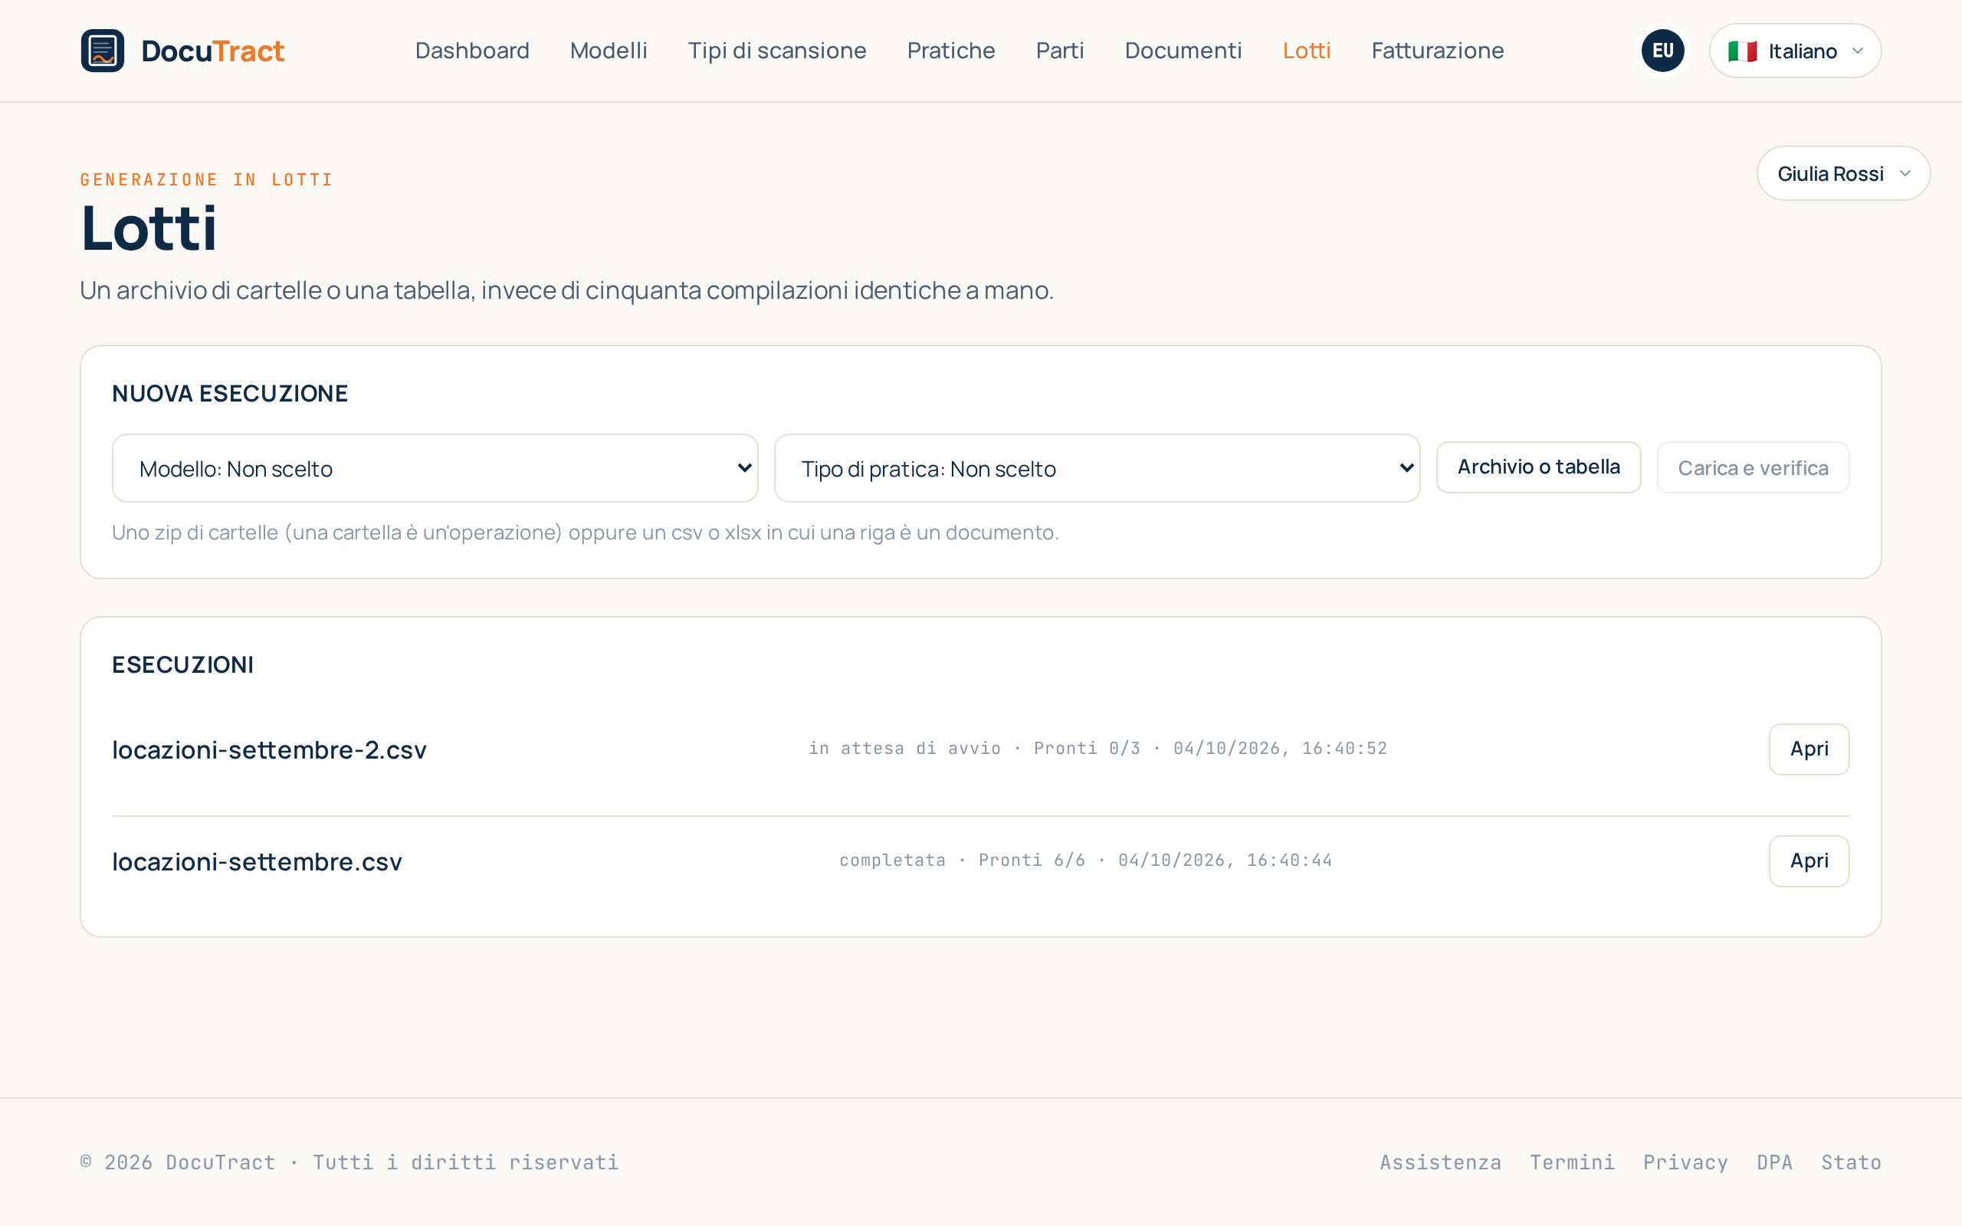Click the file name locazioni-settembre-2.csv
The height and width of the screenshot is (1226, 1962).
pyautogui.click(x=269, y=749)
